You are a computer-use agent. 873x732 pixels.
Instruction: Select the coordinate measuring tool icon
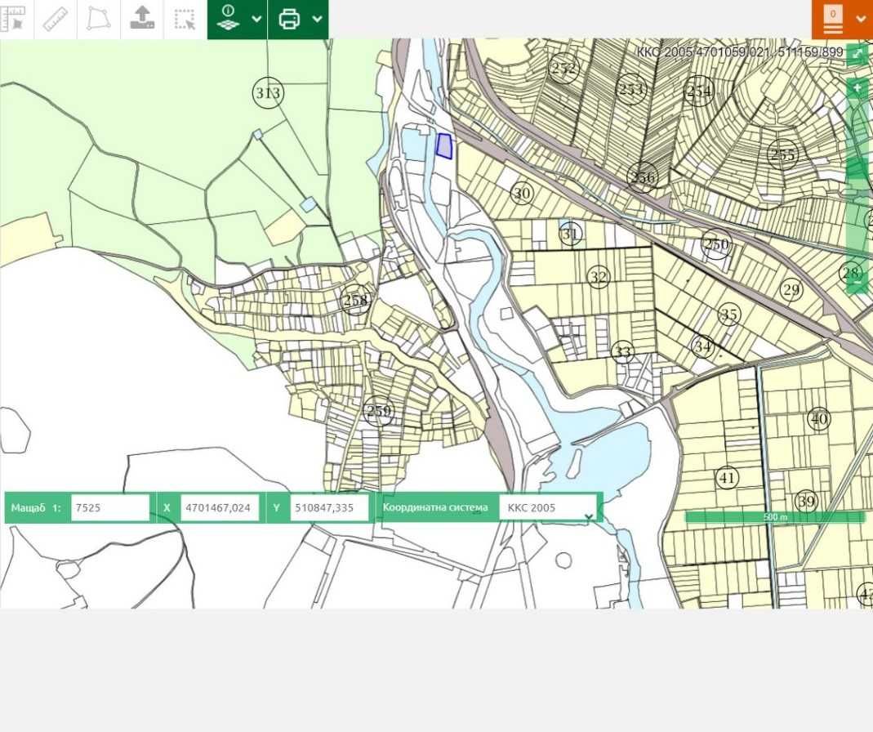pyautogui.click(x=13, y=19)
